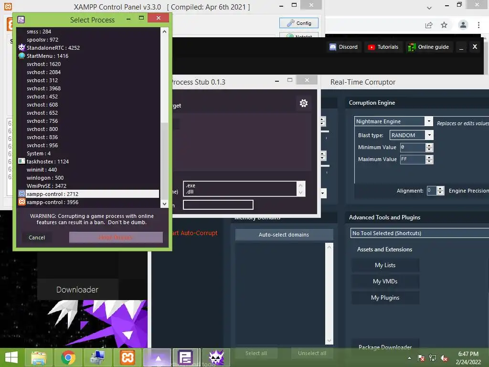This screenshot has height=367, width=489.
Task: Close the RTC launcher with X
Action: (x=475, y=46)
